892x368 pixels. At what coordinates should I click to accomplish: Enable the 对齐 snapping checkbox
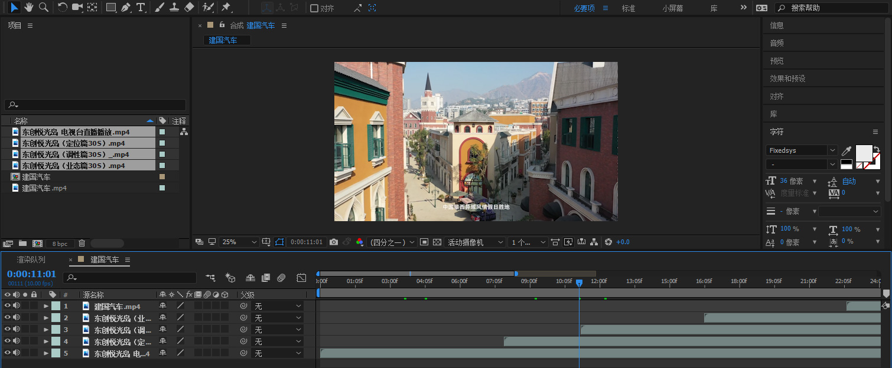pos(314,8)
